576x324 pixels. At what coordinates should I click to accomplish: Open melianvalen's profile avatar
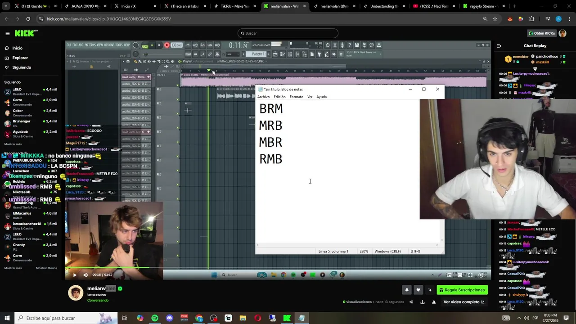pyautogui.click(x=76, y=292)
